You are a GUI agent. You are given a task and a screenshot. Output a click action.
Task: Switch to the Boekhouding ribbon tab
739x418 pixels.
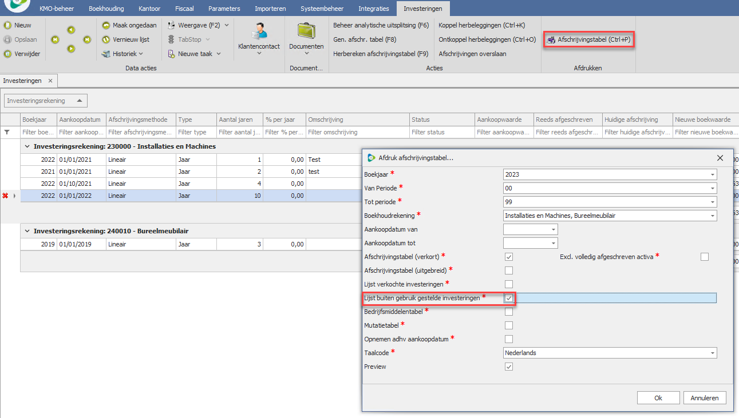[106, 9]
